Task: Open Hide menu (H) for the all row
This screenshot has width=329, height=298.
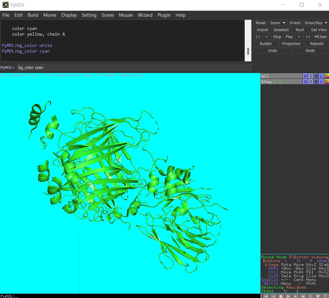Action: tap(316, 76)
